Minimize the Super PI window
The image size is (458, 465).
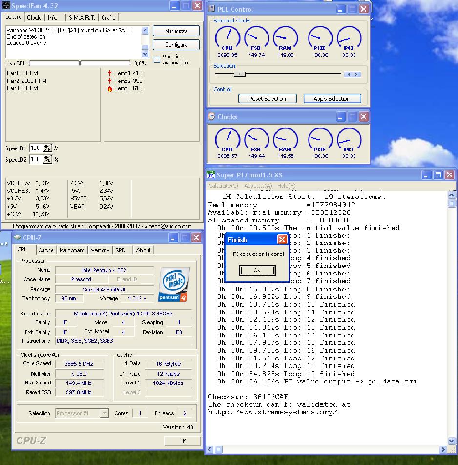tap(426, 175)
